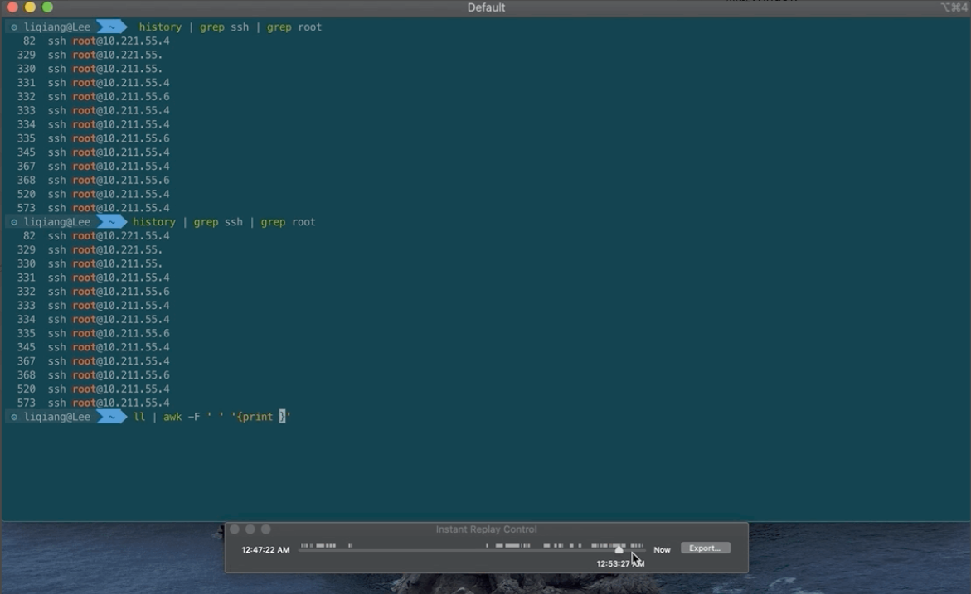
Task: Click the ⌥⌘4 shortcut indicator in title bar
Action: (954, 7)
